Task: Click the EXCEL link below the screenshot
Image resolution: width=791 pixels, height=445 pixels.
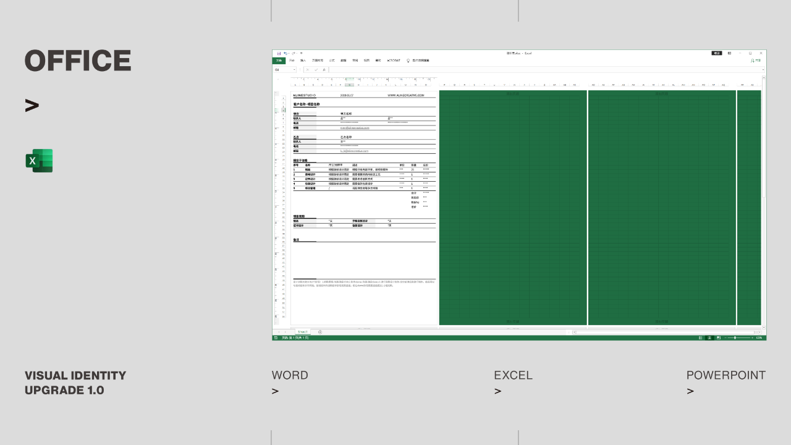Action: (513, 375)
